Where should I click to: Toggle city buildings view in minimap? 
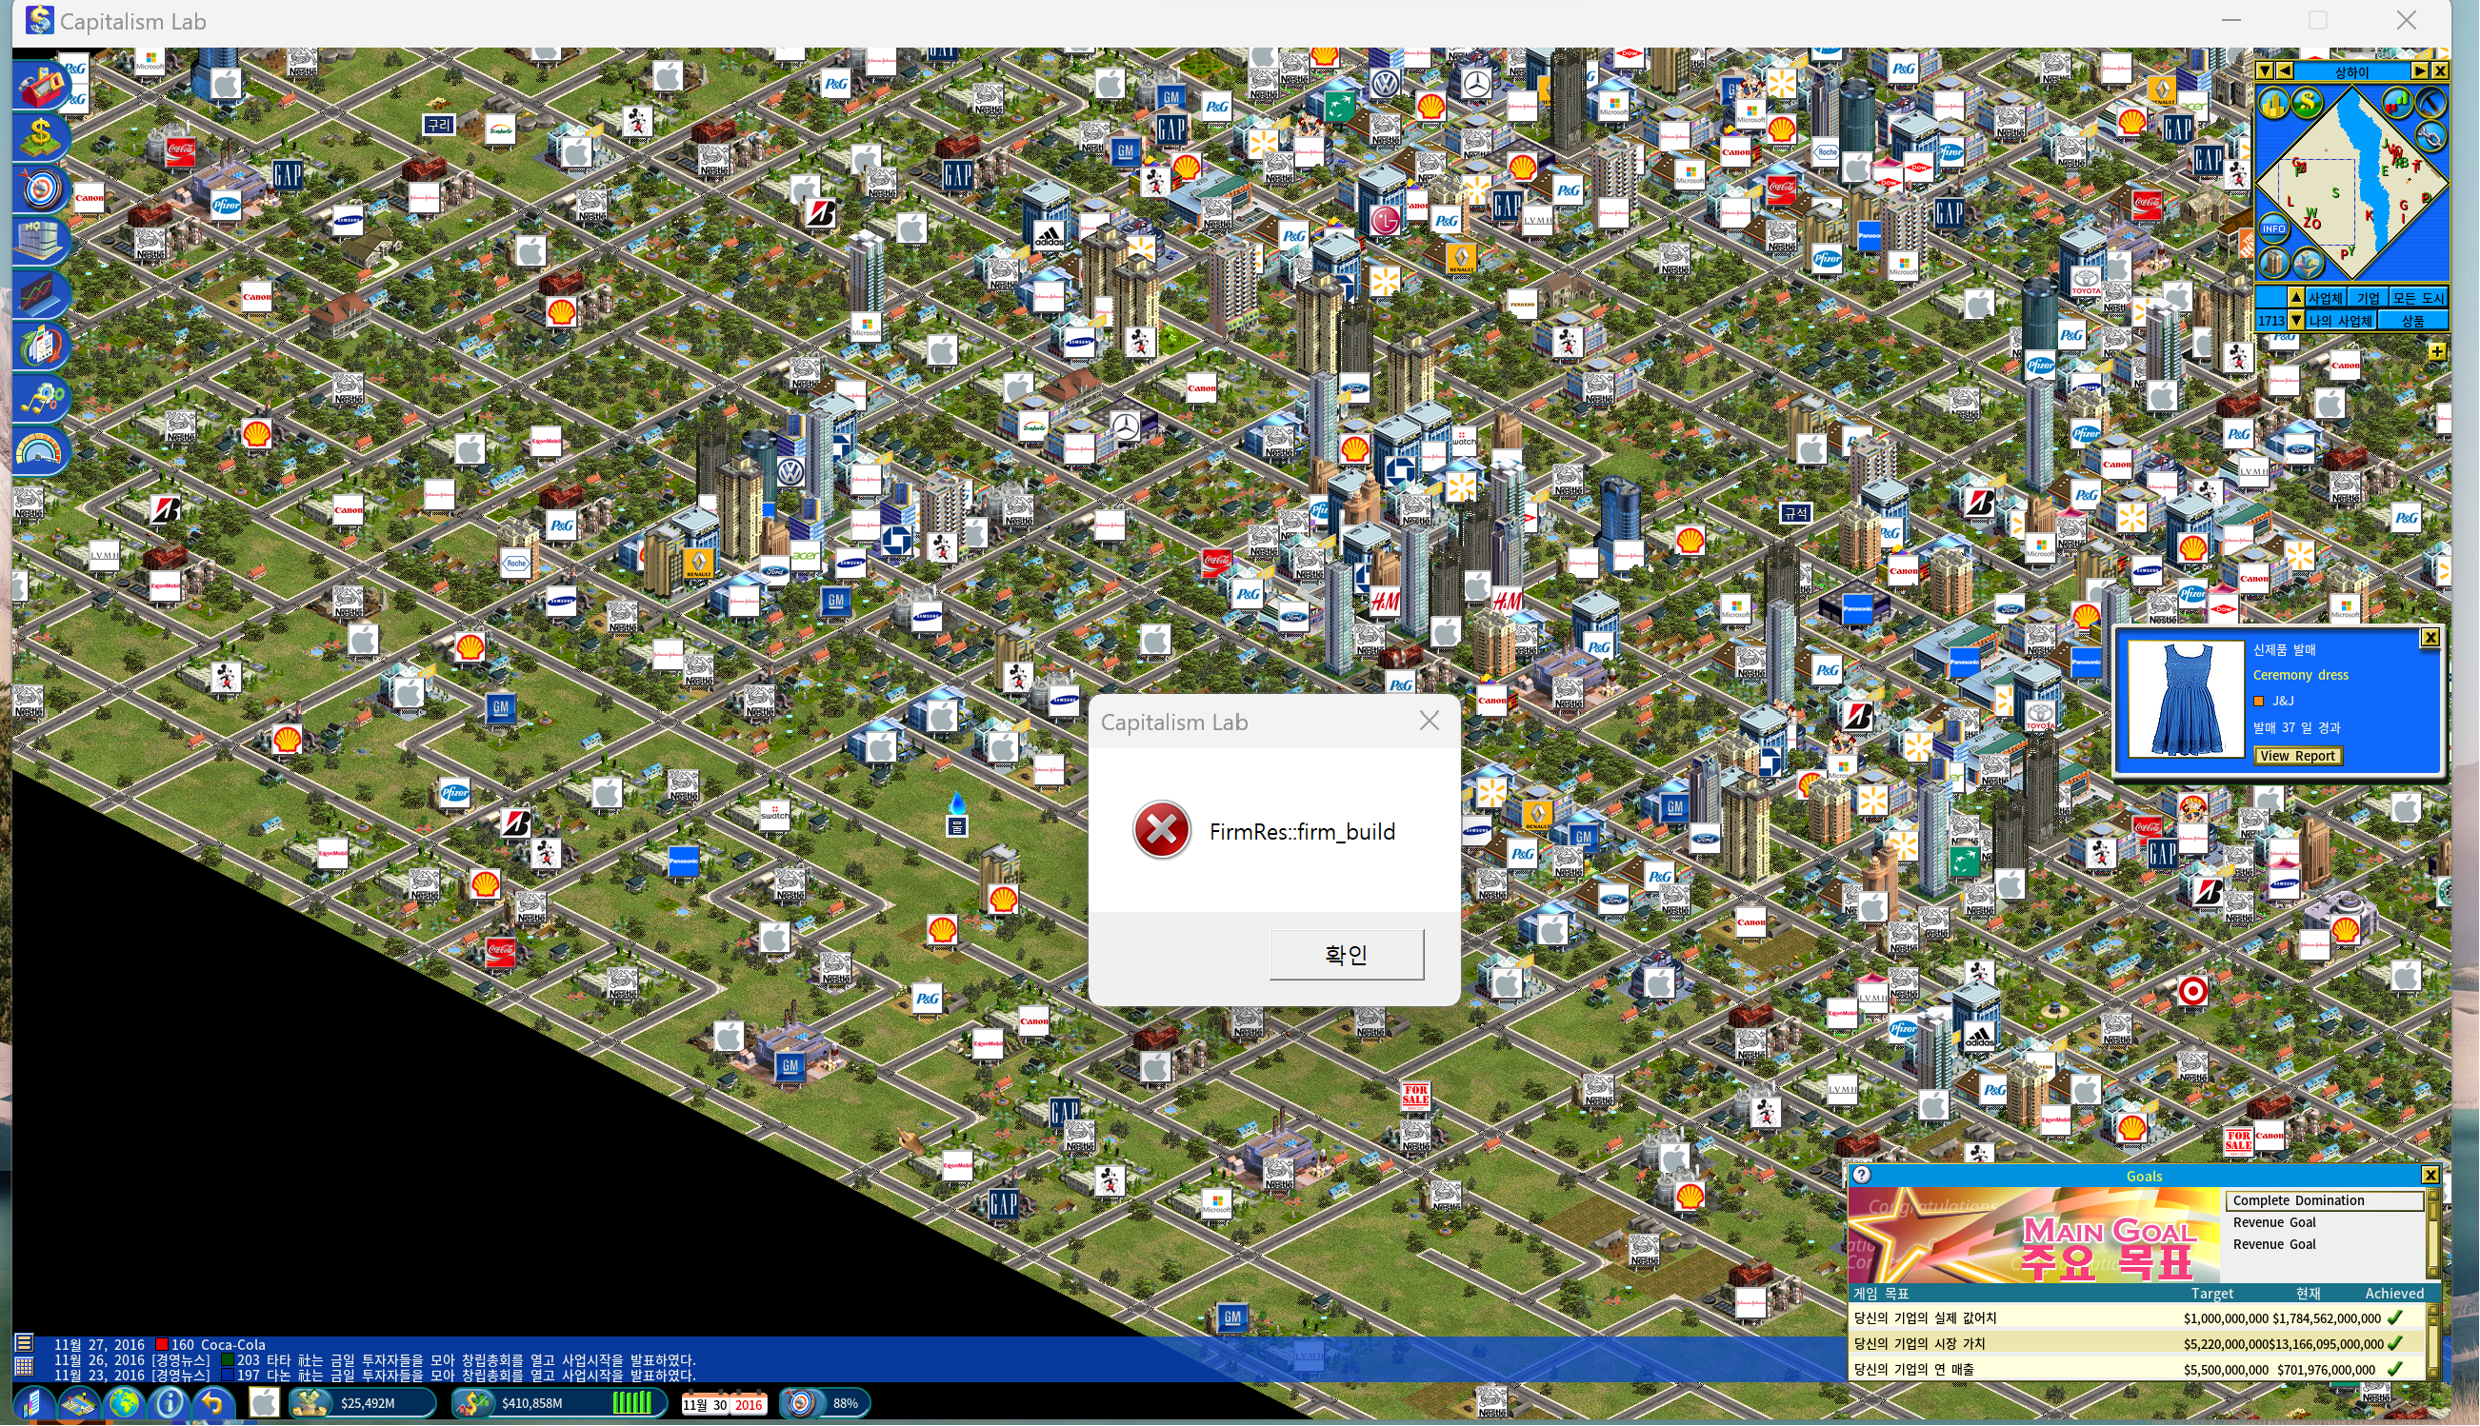tap(2274, 102)
